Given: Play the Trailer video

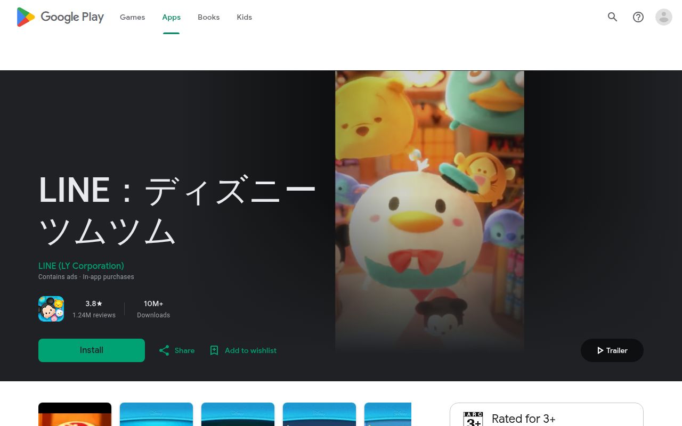Looking at the screenshot, I should pos(612,350).
